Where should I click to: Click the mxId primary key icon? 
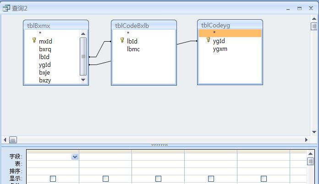[34, 40]
